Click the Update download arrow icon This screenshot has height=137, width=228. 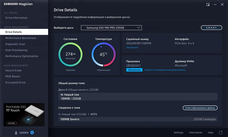[16, 132]
